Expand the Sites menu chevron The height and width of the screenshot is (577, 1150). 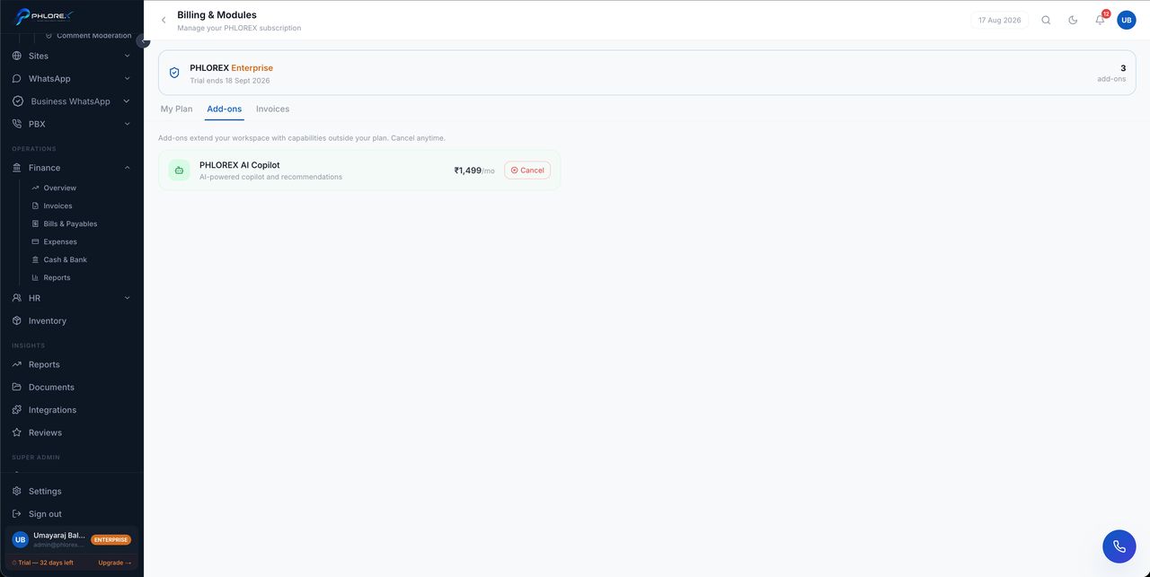(x=127, y=56)
